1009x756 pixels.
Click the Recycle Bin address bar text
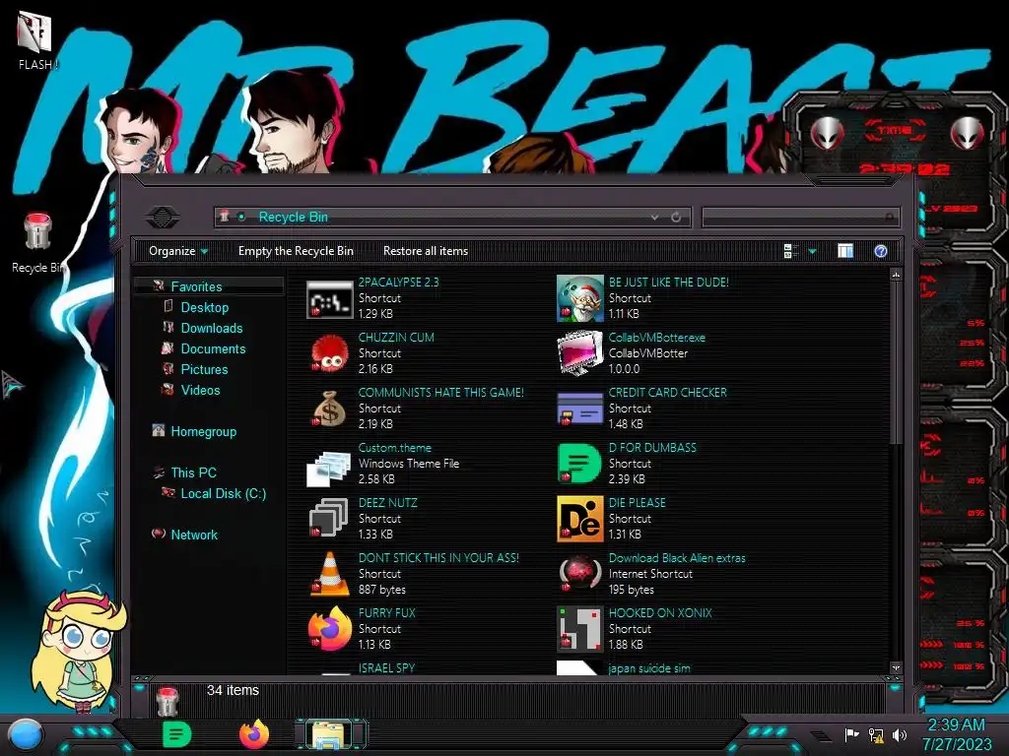293,218
